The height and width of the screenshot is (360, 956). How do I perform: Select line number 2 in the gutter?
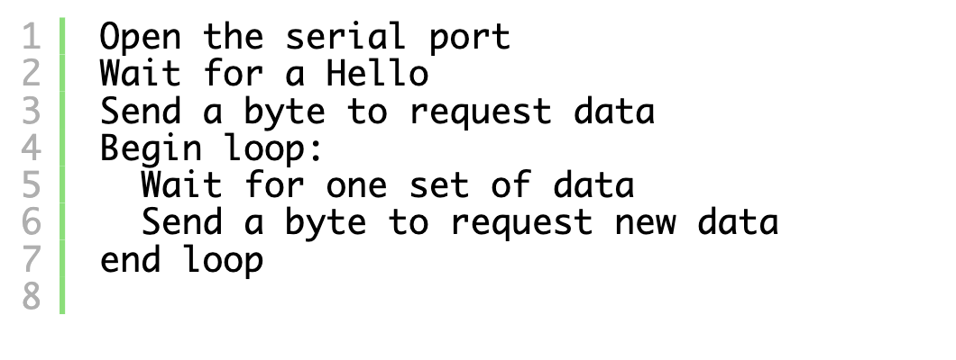click(31, 74)
